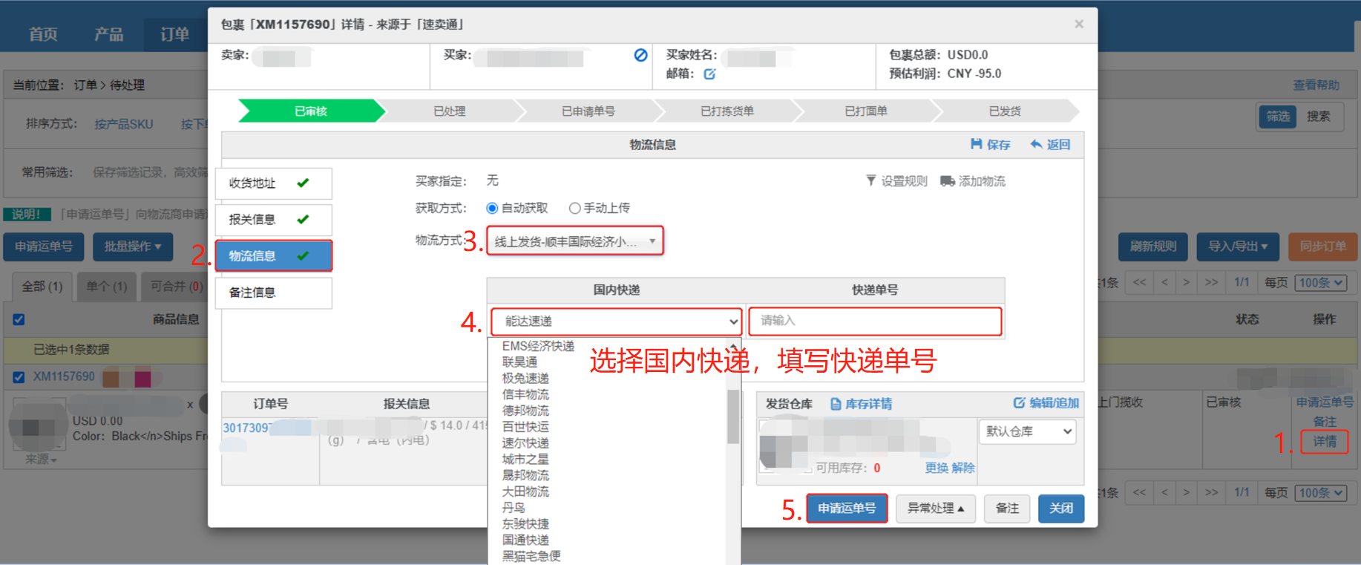Click the 更换 warehouse link
The height and width of the screenshot is (565, 1361).
tap(937, 468)
